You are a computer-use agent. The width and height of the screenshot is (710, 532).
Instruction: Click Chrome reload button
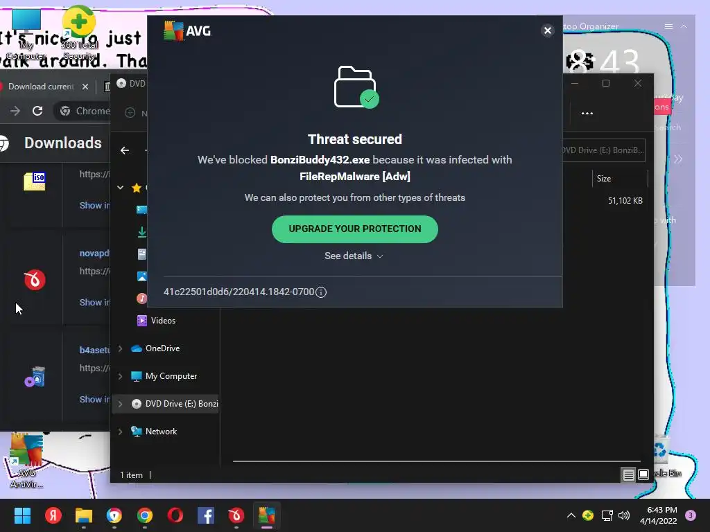(37, 111)
